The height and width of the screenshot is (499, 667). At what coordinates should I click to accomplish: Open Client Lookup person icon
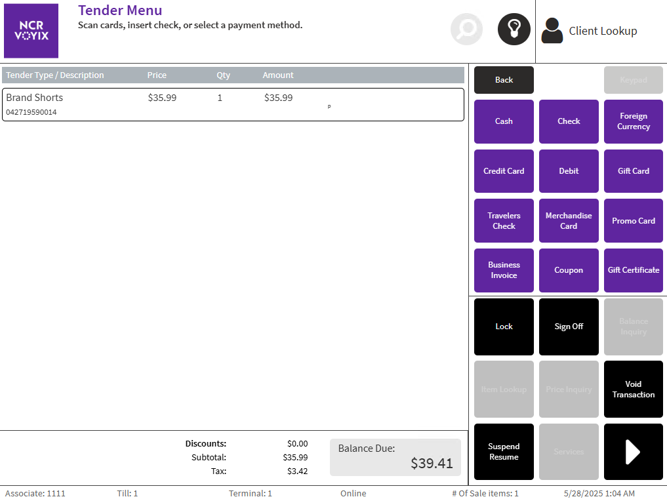[x=552, y=31]
